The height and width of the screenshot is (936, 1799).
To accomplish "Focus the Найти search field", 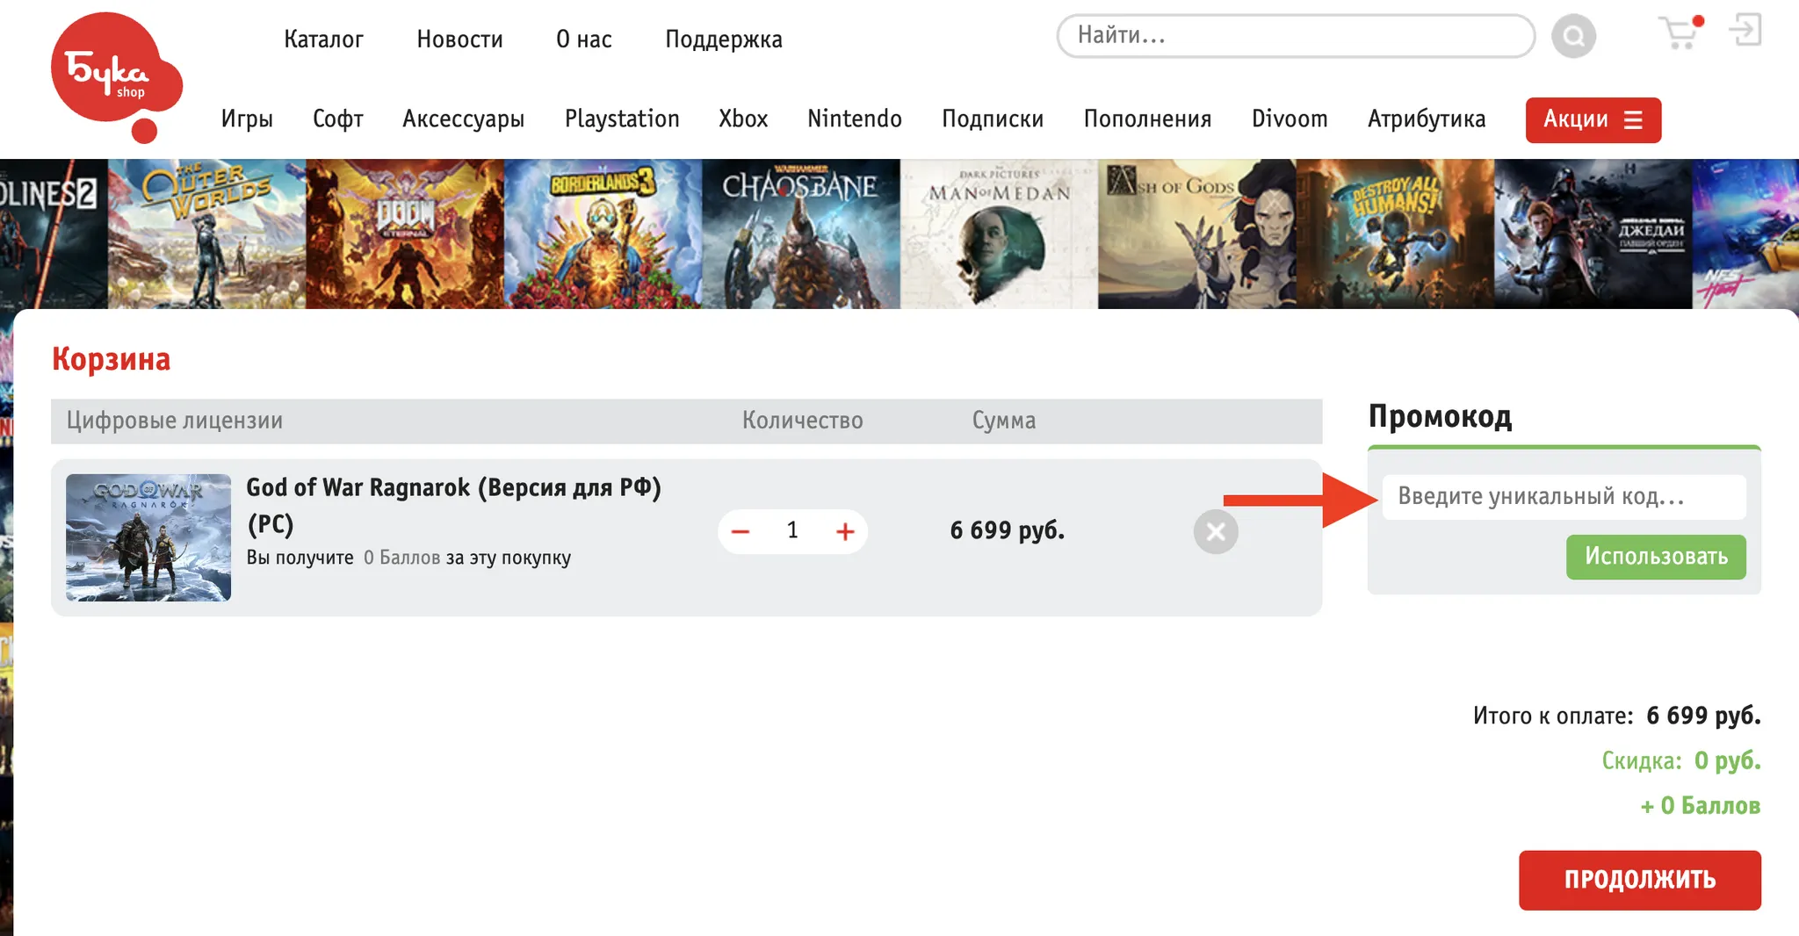I will [1296, 36].
